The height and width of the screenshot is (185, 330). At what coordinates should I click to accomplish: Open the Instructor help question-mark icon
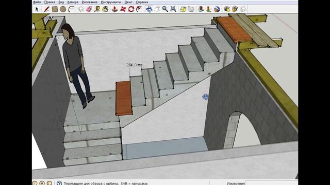tap(59, 183)
